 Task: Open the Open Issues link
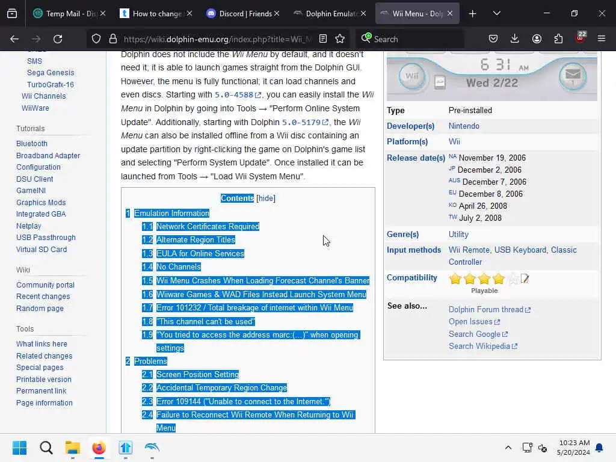474,322
